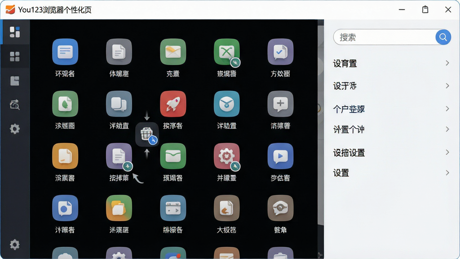Open the gray-blue copy pages app icon

tap(119, 104)
